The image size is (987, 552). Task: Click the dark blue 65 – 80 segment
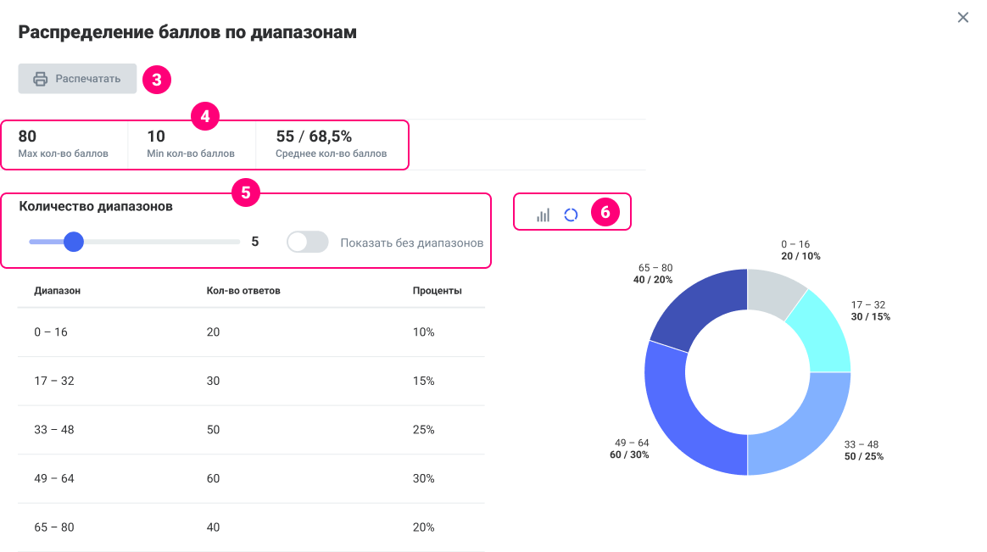[697, 309]
